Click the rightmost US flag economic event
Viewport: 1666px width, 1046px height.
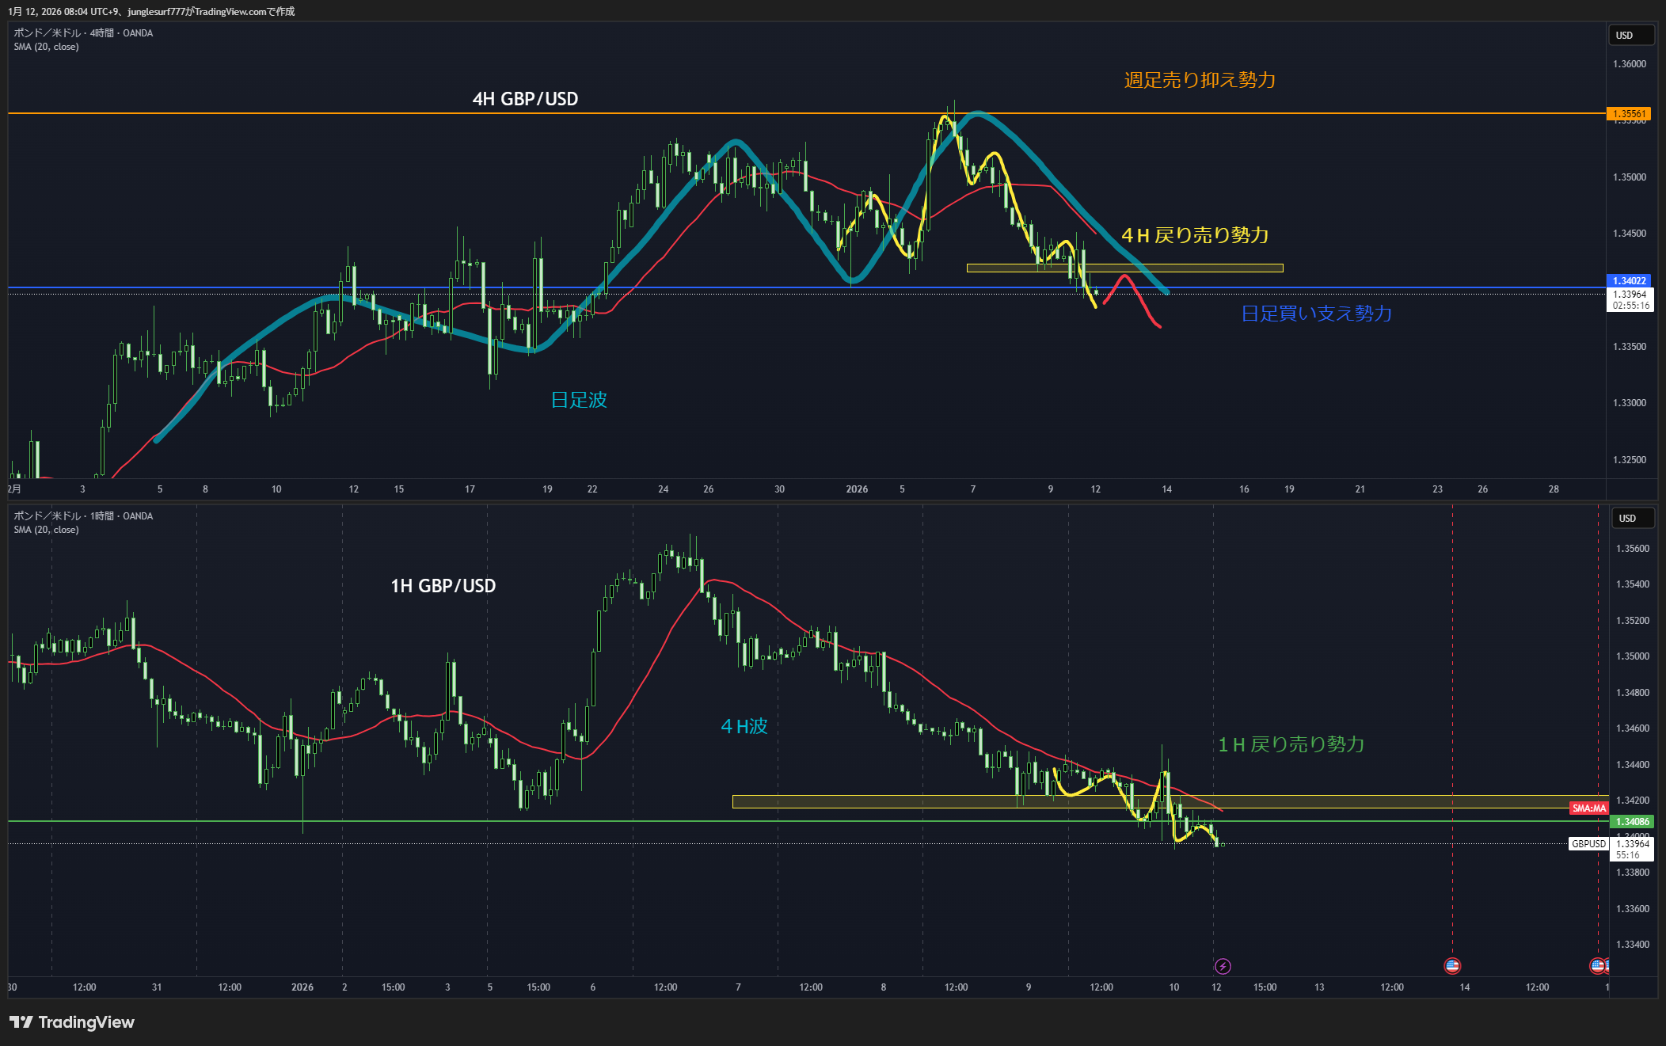coord(1597,965)
